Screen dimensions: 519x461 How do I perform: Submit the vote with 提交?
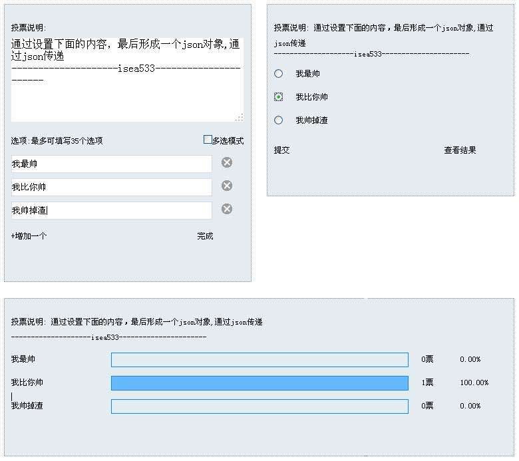tap(282, 150)
